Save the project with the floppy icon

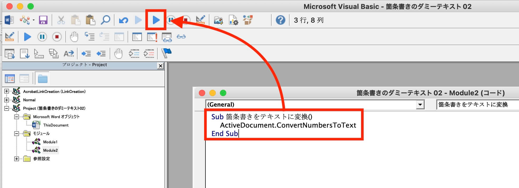pos(43,20)
